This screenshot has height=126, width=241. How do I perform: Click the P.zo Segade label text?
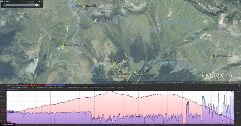104,20
